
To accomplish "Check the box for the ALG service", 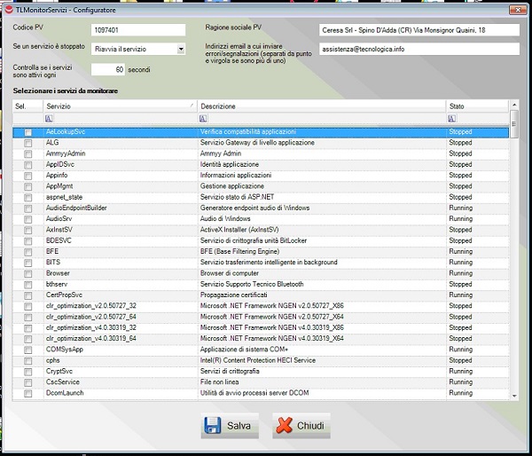I will click(x=28, y=142).
